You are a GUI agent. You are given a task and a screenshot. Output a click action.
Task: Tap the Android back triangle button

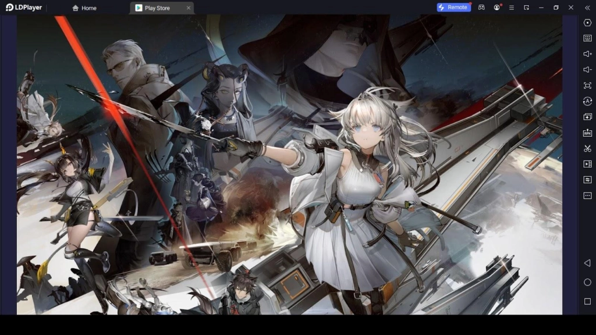pos(587,263)
